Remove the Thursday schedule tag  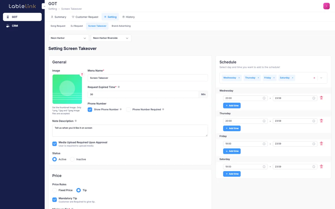pyautogui.click(x=258, y=78)
